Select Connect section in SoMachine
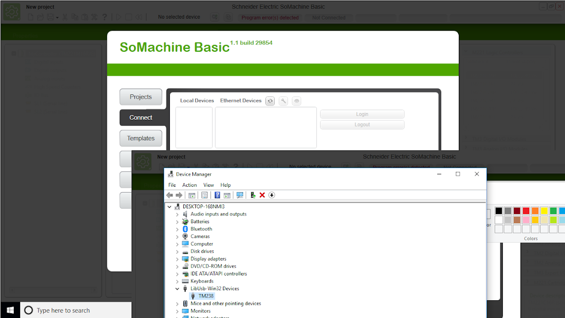Viewport: 565px width, 318px height. (x=141, y=117)
